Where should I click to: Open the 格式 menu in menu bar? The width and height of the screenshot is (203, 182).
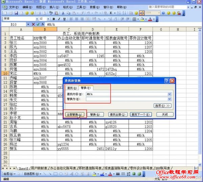(67, 7)
